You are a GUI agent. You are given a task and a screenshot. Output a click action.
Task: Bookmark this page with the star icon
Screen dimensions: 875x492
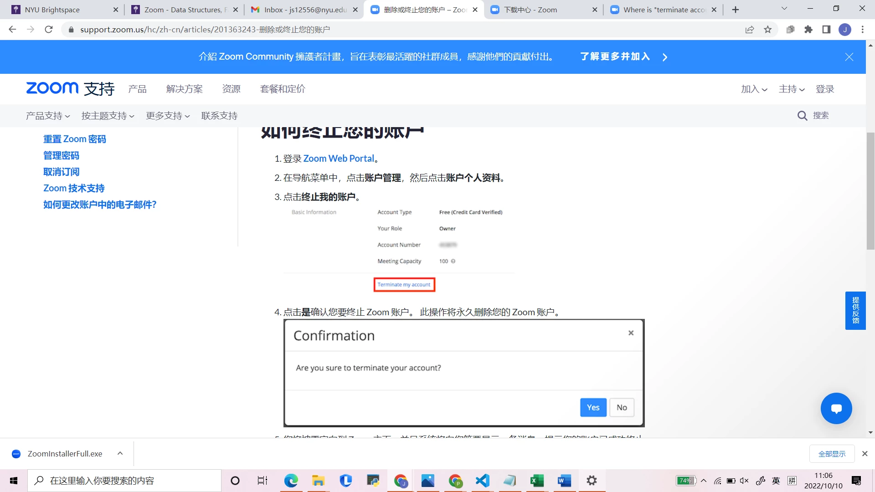(x=768, y=30)
